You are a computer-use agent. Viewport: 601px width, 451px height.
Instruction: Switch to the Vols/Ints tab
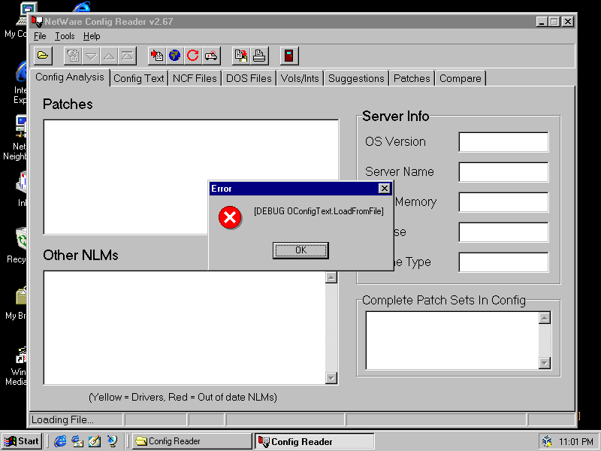click(300, 79)
